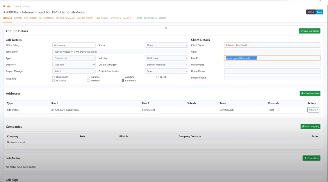
Task: Enable the Auckland reporting checkbox
Action: click(123, 77)
